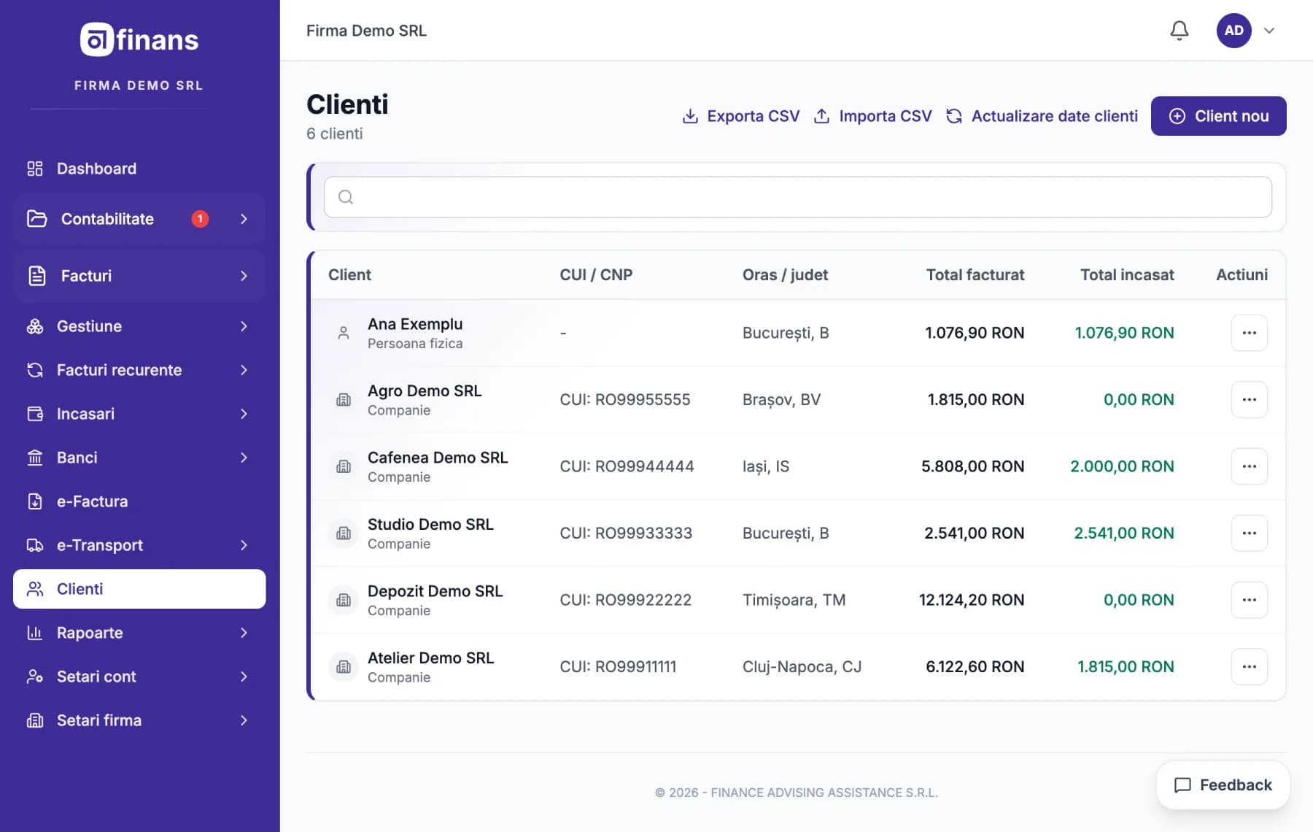The height and width of the screenshot is (832, 1313).
Task: Click the finans logo
Action: [x=139, y=39]
